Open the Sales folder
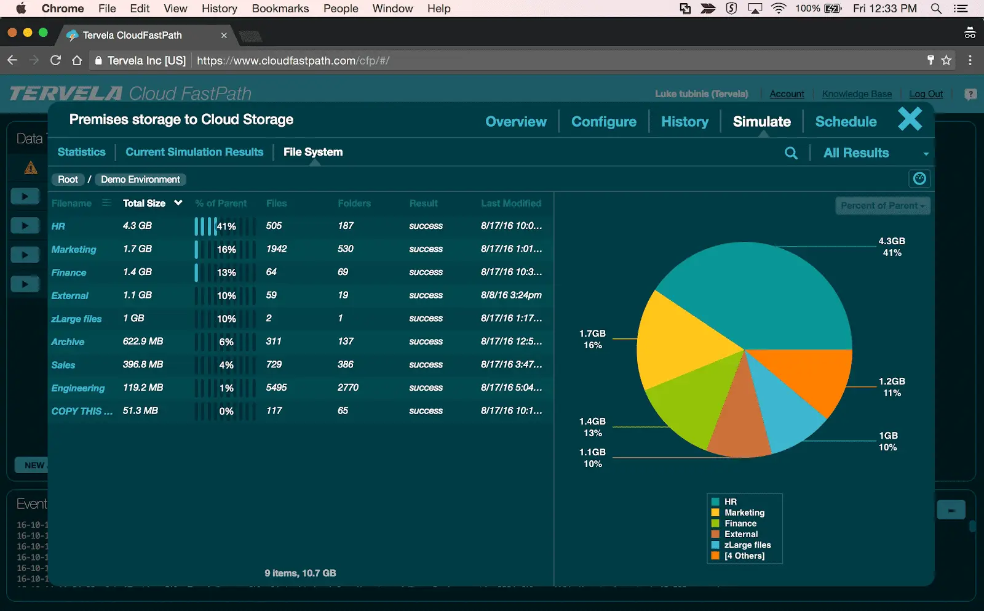The image size is (984, 611). (x=63, y=365)
